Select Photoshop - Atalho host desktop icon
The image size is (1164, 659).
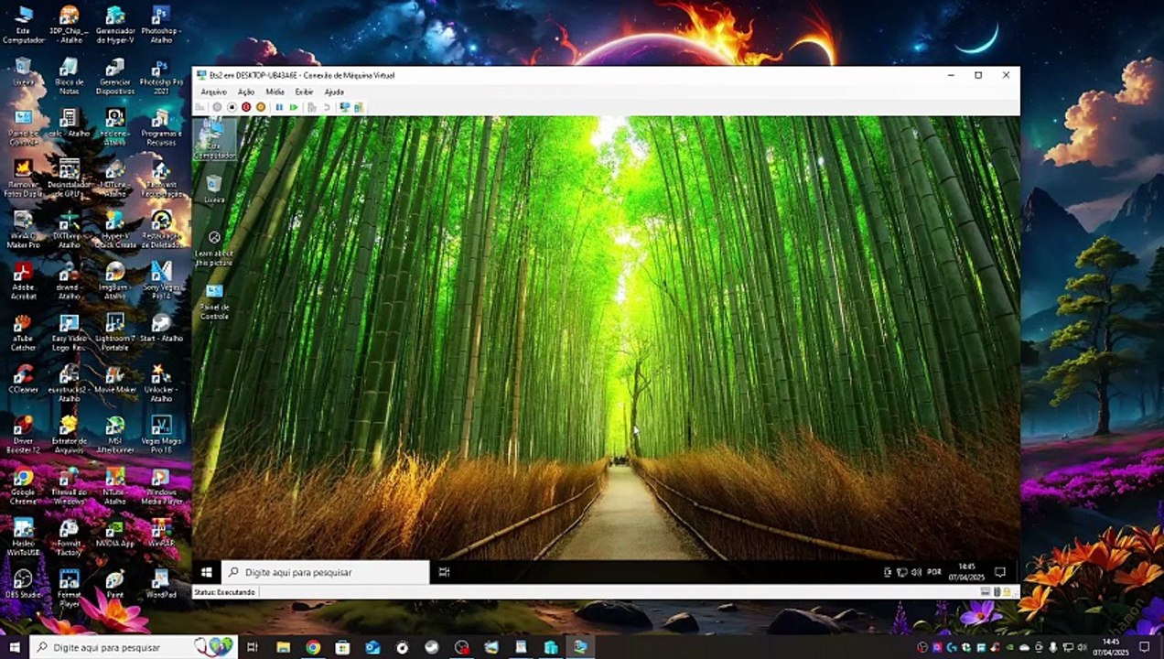[161, 25]
